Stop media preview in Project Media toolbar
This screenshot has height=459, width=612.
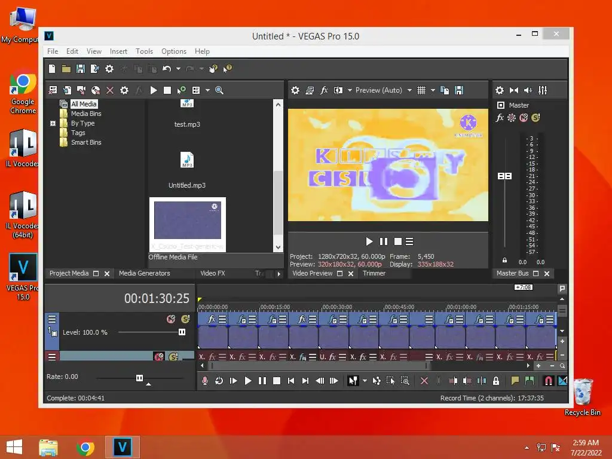pyautogui.click(x=167, y=91)
